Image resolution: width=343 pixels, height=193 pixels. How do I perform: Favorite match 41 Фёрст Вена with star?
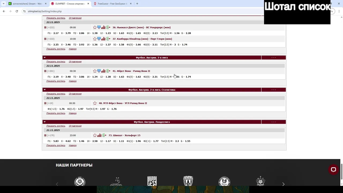pos(95,71)
